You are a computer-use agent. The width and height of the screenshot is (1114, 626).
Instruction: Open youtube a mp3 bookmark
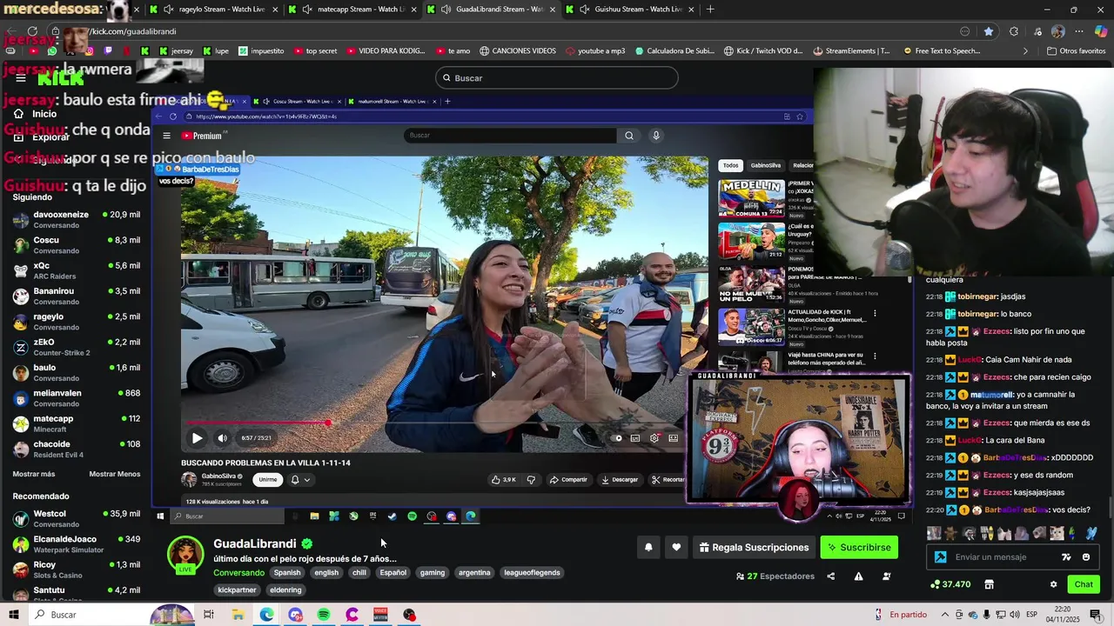(x=595, y=51)
